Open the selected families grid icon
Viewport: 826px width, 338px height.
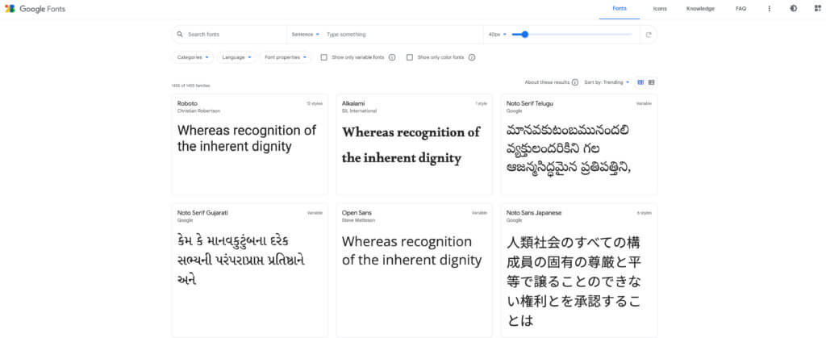[817, 8]
